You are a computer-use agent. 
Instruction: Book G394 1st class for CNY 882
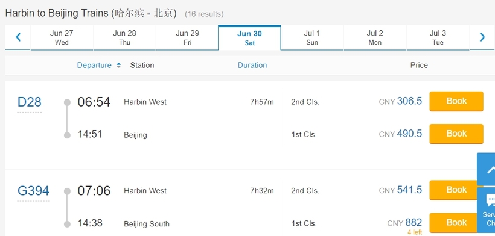point(453,223)
